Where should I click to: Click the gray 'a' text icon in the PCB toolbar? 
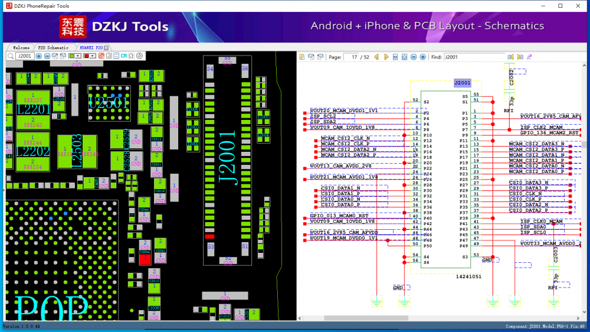(109, 56)
